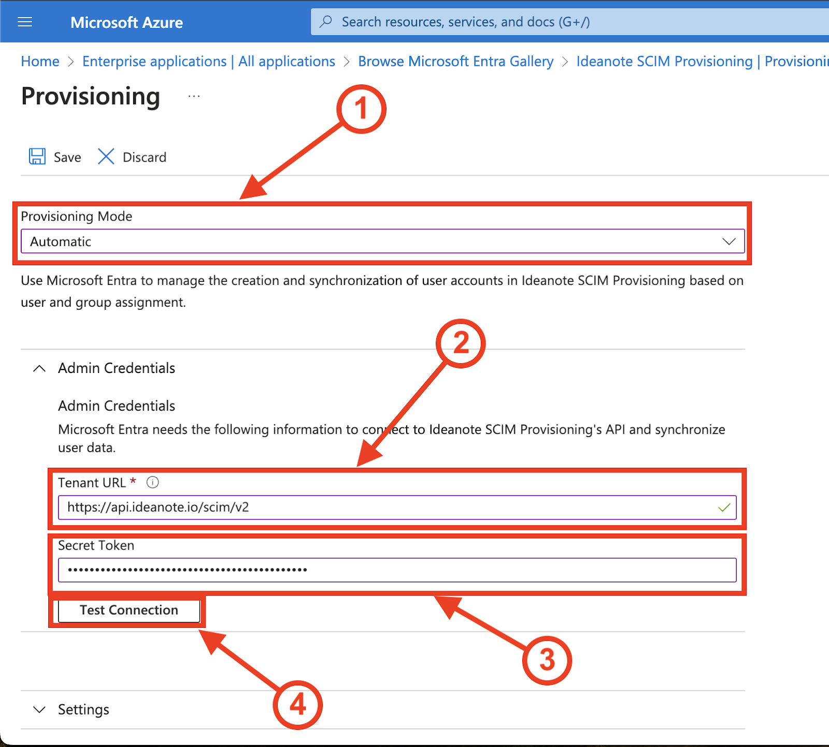Image resolution: width=829 pixels, height=747 pixels.
Task: Click the Provisioning page heading
Action: click(x=91, y=96)
